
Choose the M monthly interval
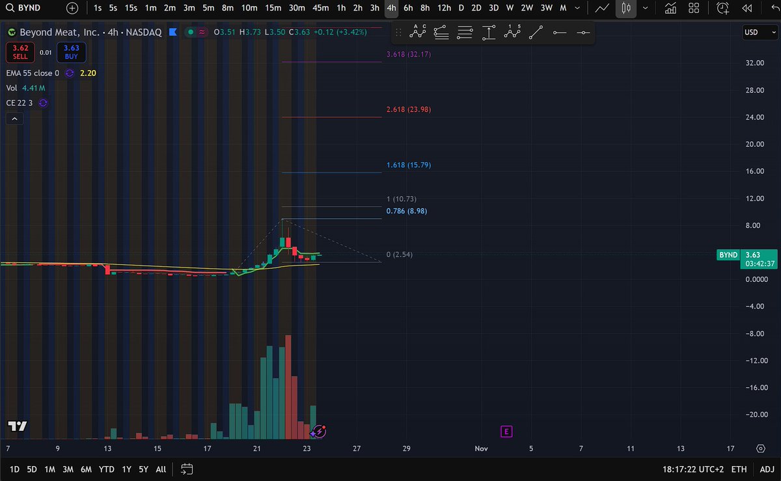click(563, 8)
